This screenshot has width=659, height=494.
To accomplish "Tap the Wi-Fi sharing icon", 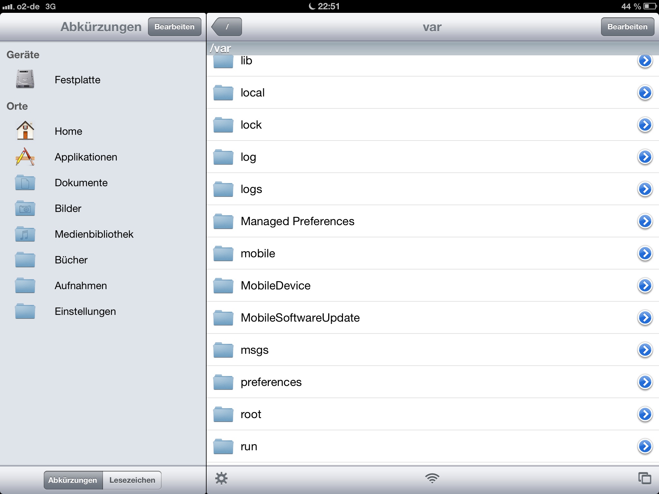I will (x=432, y=479).
